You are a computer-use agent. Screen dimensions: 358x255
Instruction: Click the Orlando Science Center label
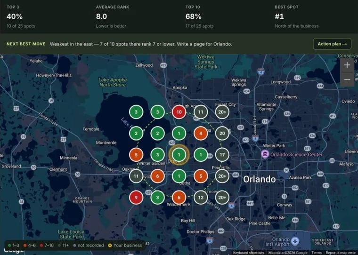(x=296, y=155)
